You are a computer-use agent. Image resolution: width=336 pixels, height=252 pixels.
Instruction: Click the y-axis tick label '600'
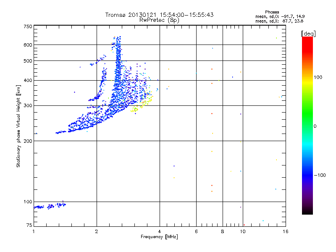coord(28,45)
